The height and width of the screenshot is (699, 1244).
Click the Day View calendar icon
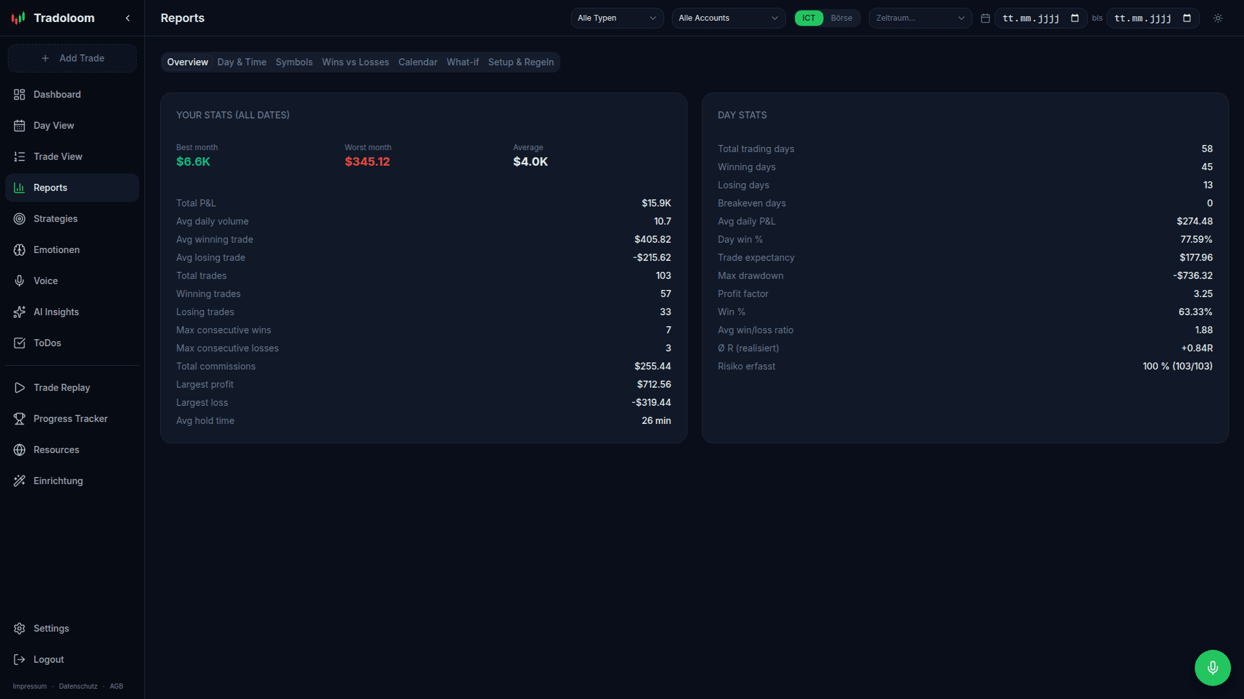coord(19,126)
